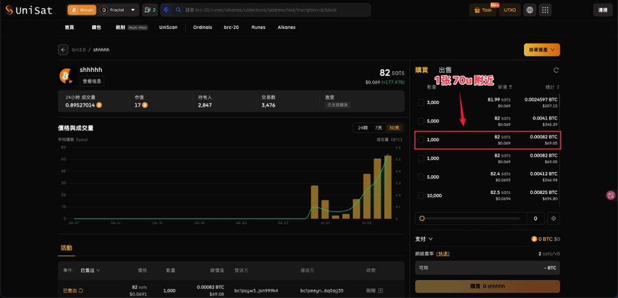Click the brc2.0 breadcrumb link
618x298 pixels.
[78, 50]
